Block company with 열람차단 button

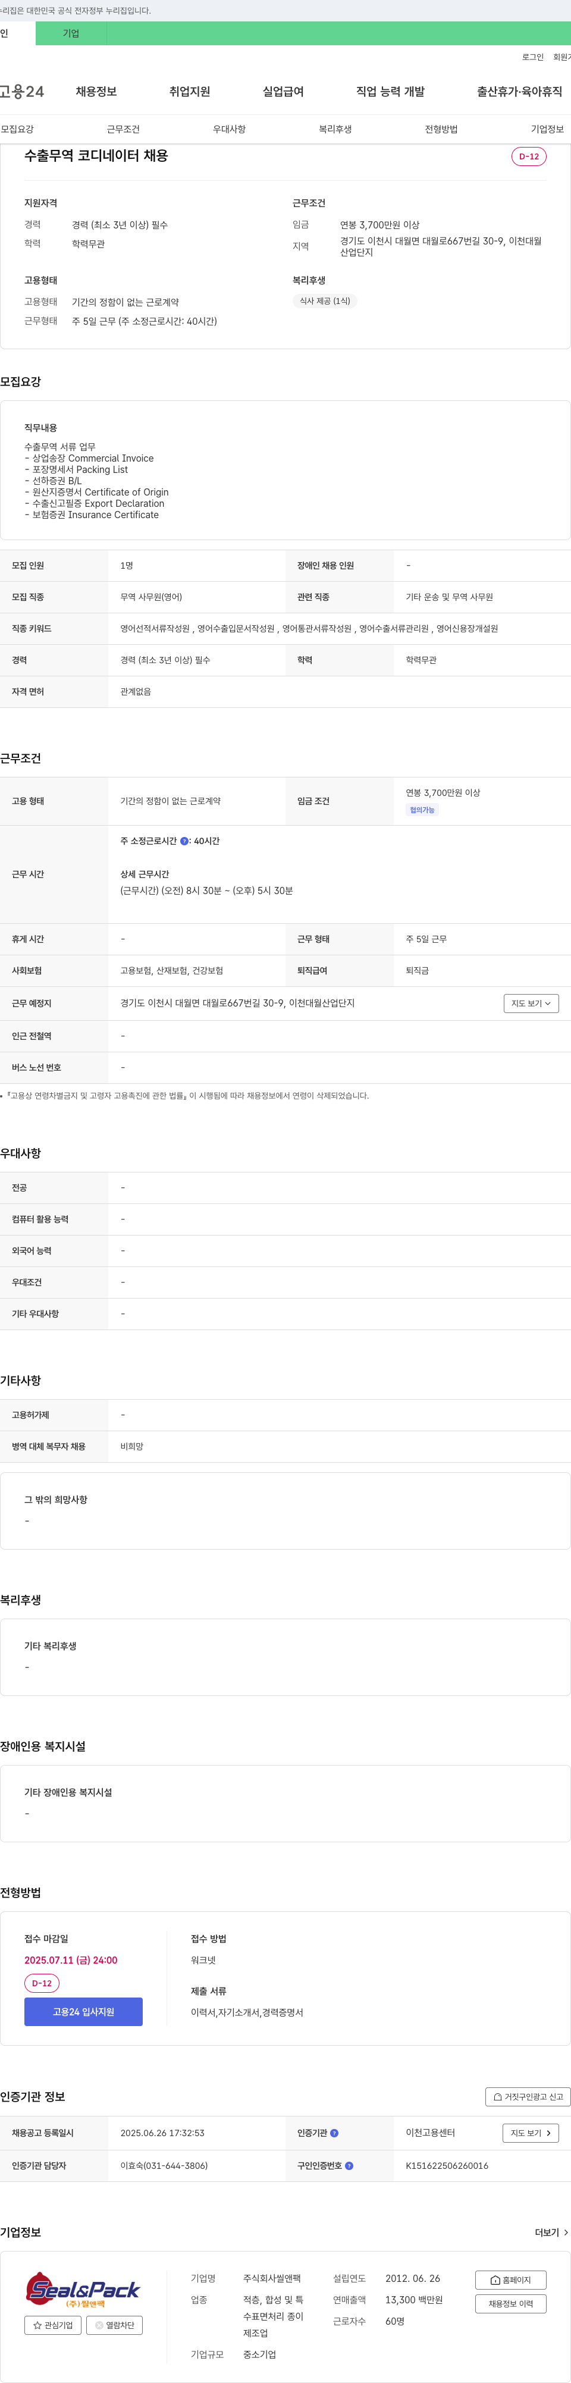(115, 2326)
